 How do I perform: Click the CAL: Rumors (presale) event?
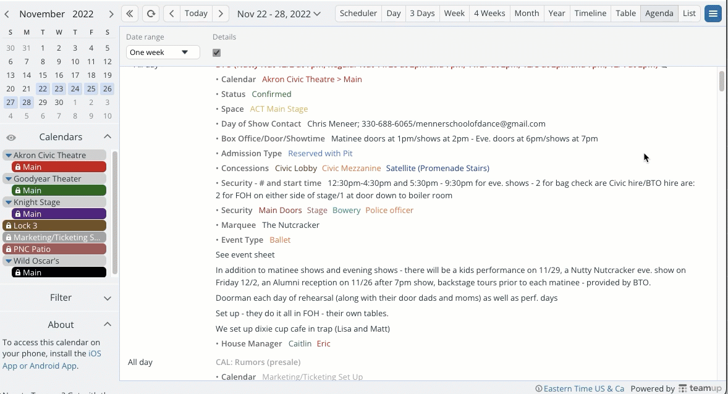258,362
